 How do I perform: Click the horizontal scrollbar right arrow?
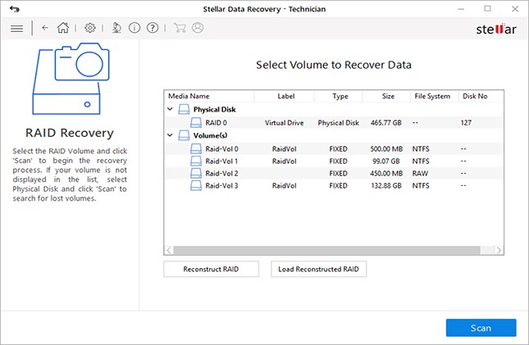[x=499, y=250]
